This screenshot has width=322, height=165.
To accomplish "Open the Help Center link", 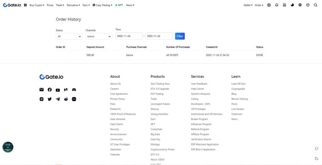I will [x=197, y=89].
